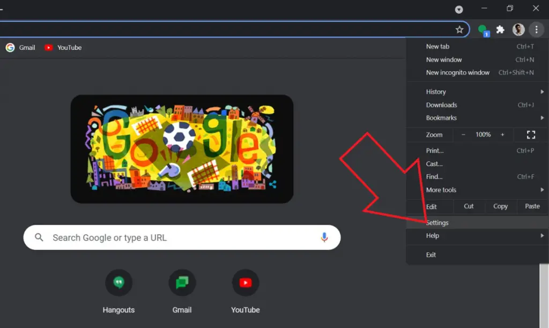Select Find... in the menu
Viewport: 549px width, 328px height.
[x=477, y=177]
